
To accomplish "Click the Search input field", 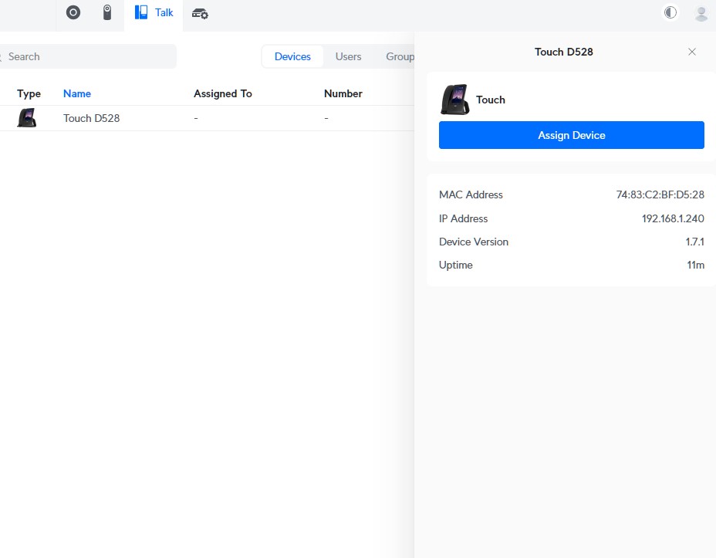I will 89,56.
